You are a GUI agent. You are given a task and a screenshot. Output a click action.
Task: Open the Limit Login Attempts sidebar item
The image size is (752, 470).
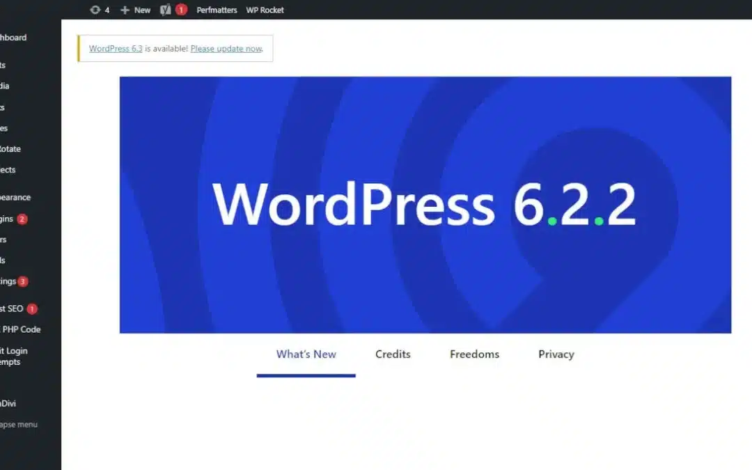click(x=13, y=357)
